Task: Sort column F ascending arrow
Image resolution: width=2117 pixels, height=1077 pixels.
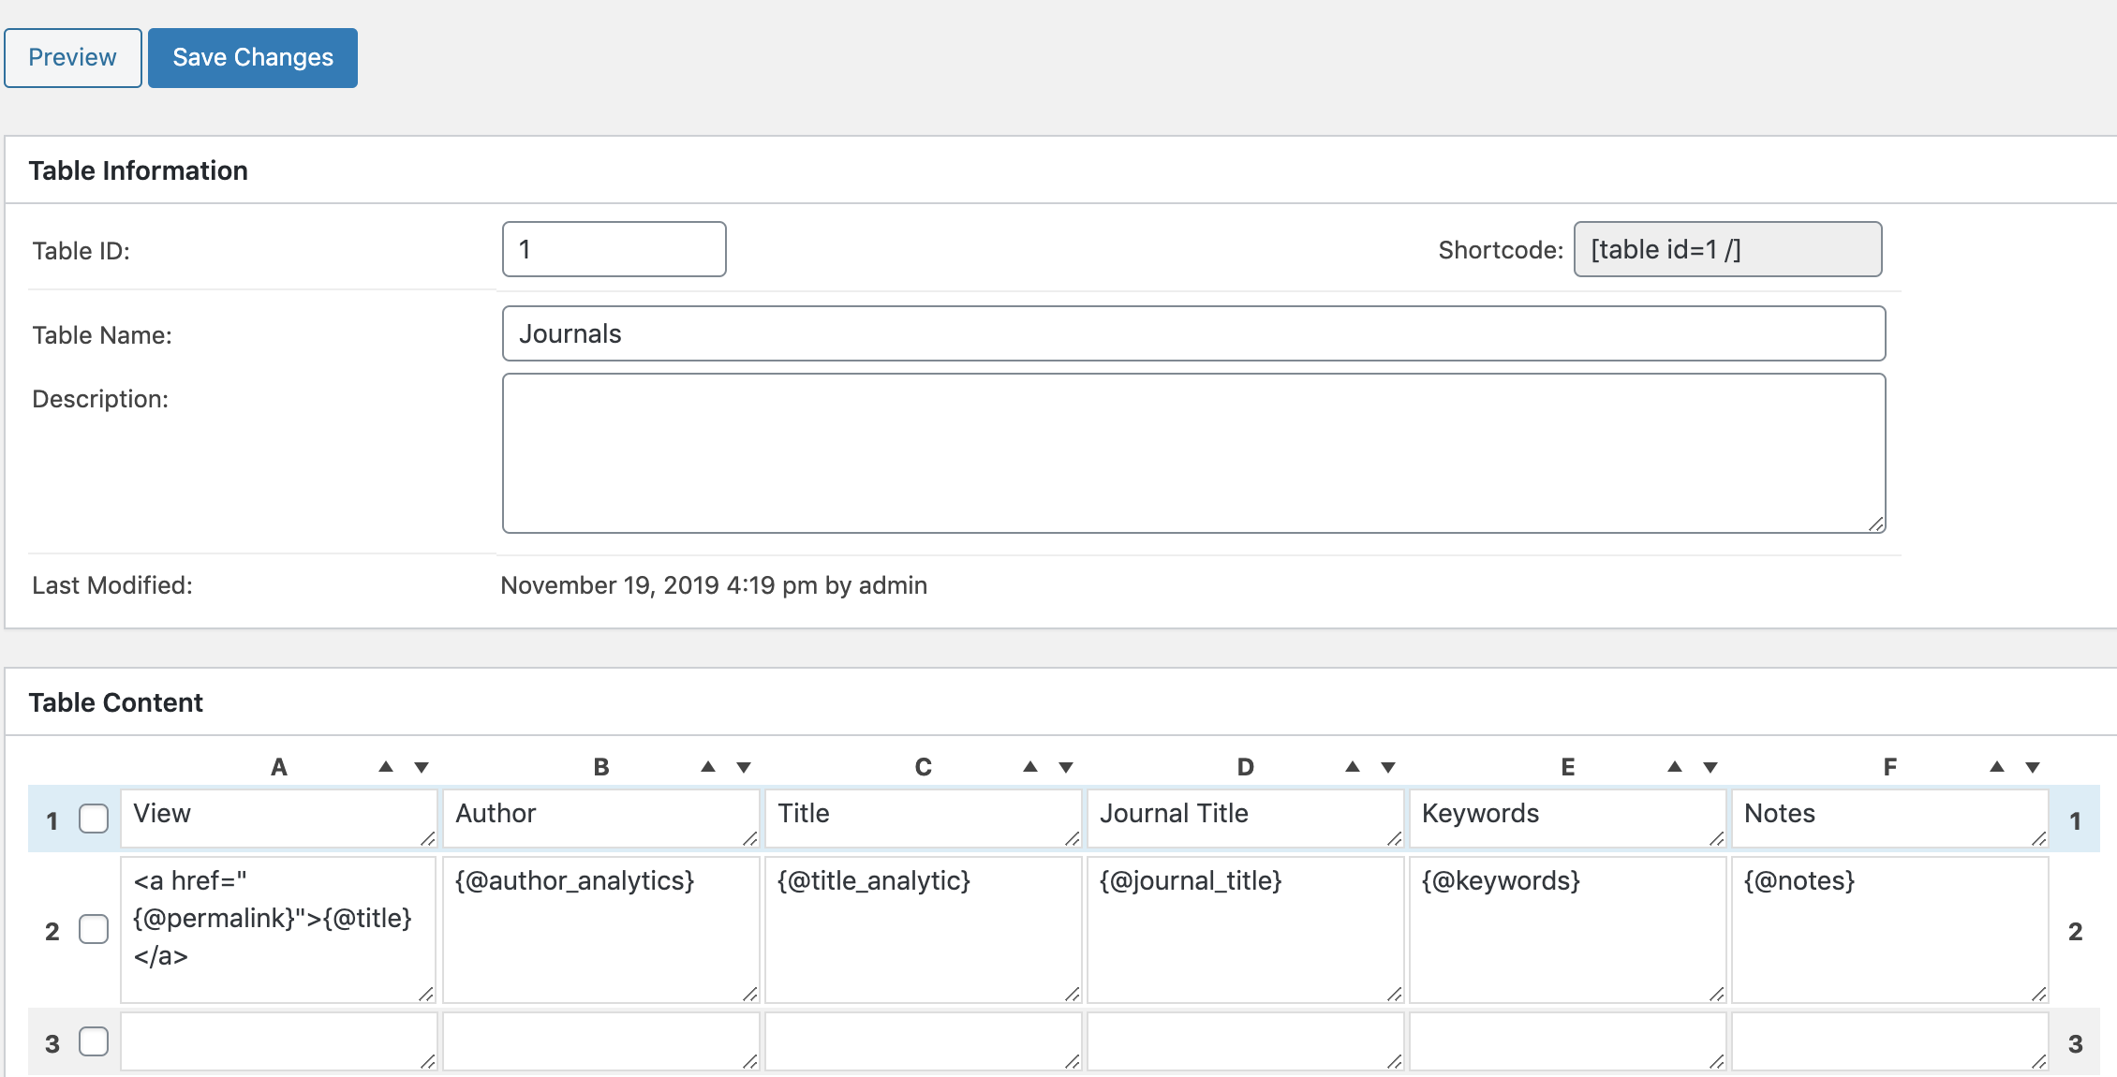Action: pos(1997,767)
